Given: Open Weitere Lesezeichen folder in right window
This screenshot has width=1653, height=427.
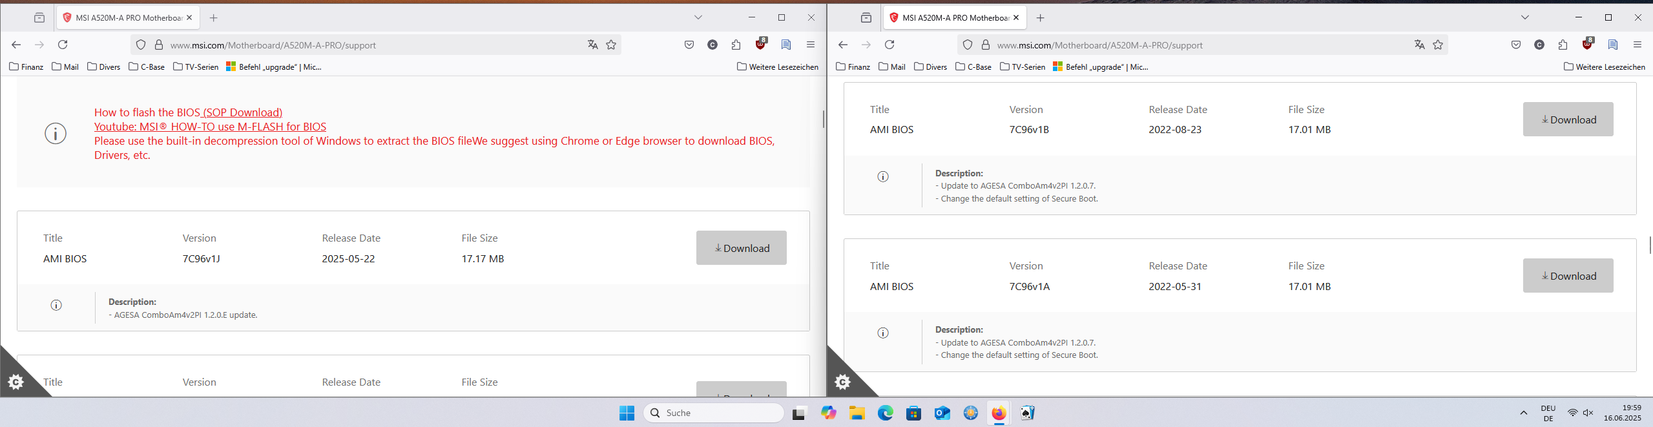Looking at the screenshot, I should pyautogui.click(x=1605, y=67).
